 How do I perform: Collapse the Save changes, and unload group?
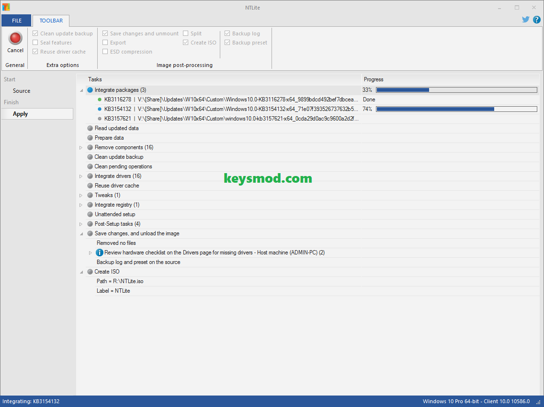click(x=81, y=234)
